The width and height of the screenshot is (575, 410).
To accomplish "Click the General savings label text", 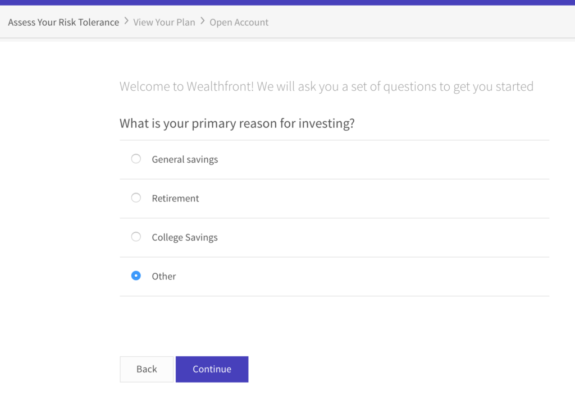I will (185, 159).
